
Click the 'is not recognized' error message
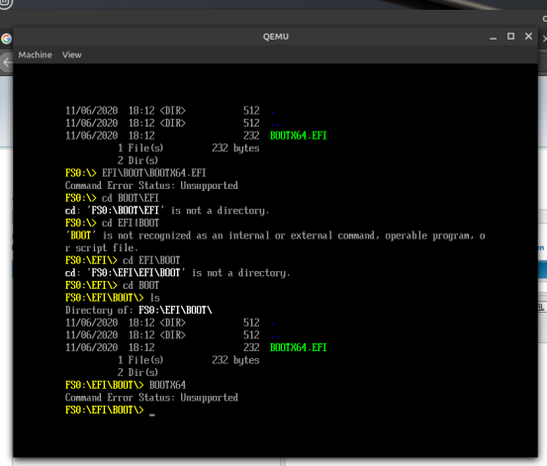[275, 241]
